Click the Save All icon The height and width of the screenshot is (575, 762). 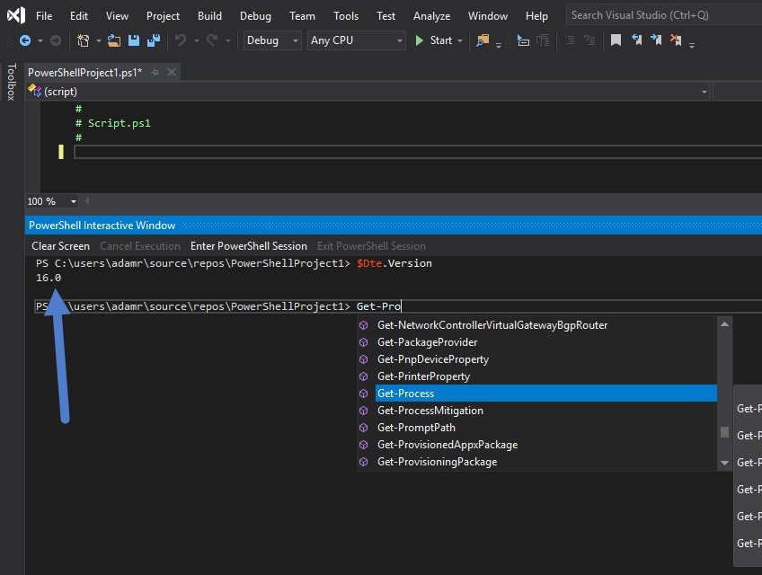(154, 40)
